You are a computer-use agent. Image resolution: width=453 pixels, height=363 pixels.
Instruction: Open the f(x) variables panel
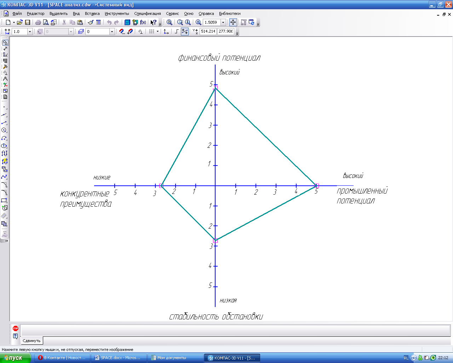coord(143,22)
